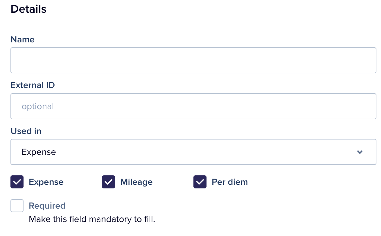
Task: Click the optional placeholder text
Action: click(38, 106)
